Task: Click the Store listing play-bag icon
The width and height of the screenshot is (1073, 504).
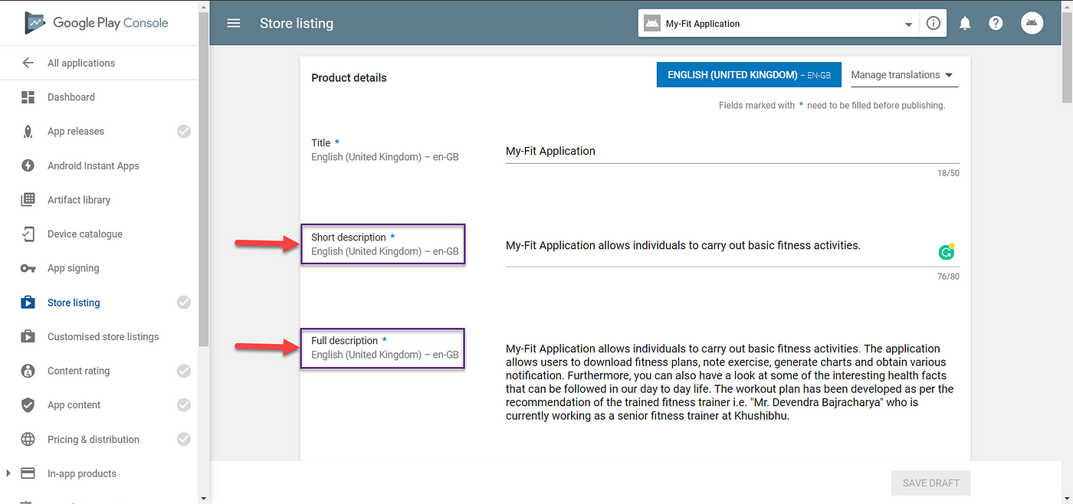Action: pyautogui.click(x=28, y=303)
